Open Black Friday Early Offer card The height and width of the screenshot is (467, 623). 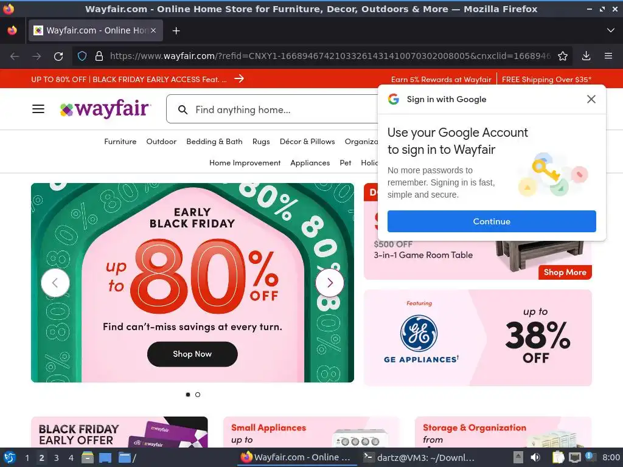[119, 432]
